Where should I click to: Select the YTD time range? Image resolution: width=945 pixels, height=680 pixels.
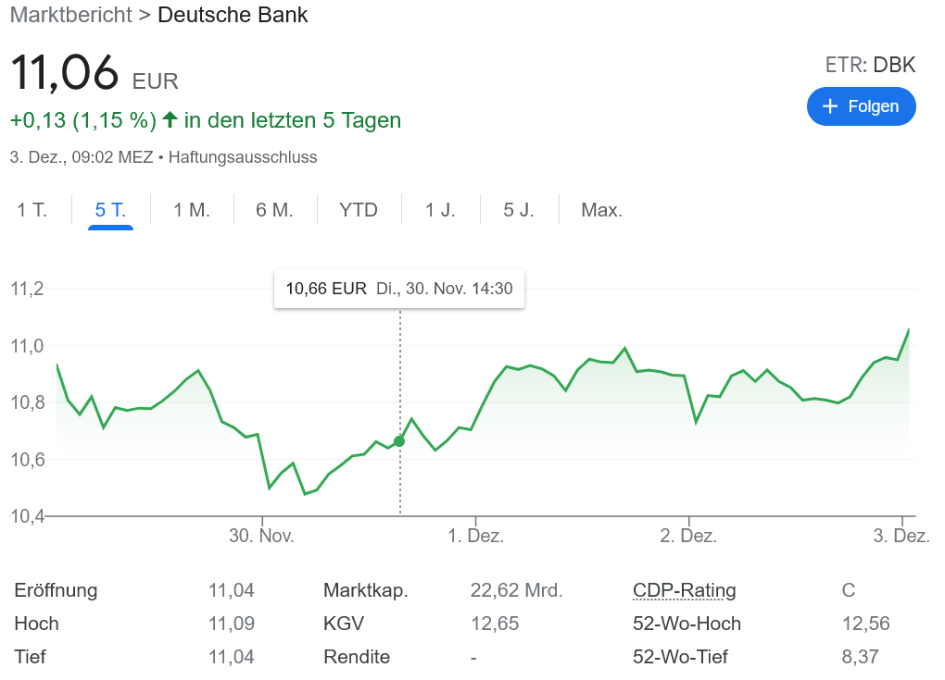pos(359,210)
